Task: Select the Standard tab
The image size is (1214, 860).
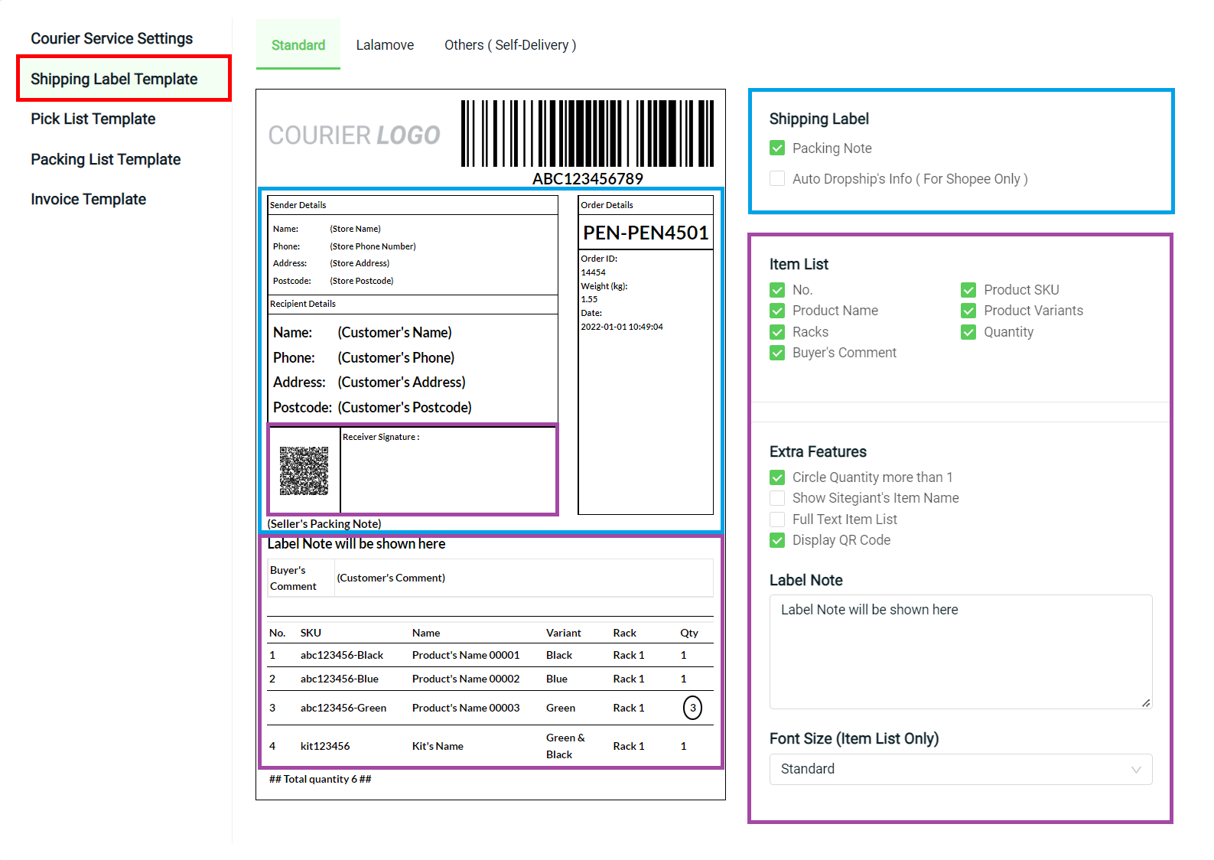Action: click(x=298, y=45)
